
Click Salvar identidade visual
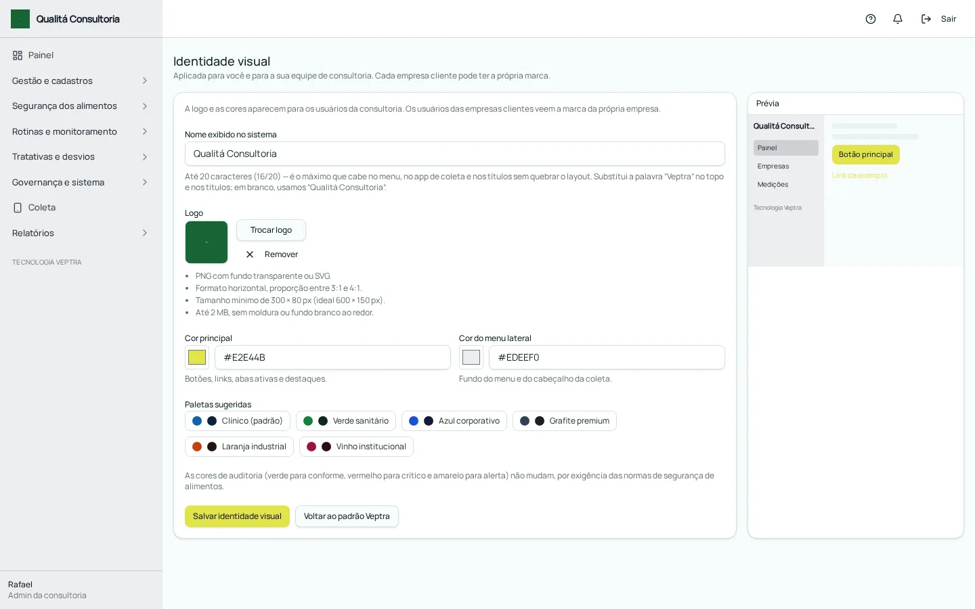237,516
